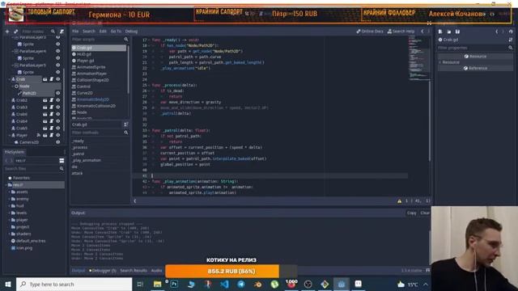Image resolution: width=518 pixels, height=291 pixels.
Task: Load resource icon in Inspector
Action: coord(449,32)
